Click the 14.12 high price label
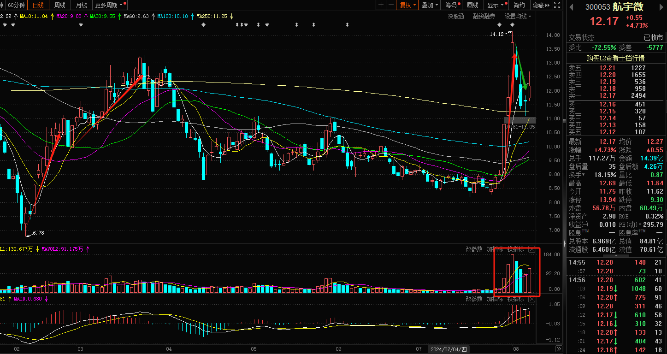The height and width of the screenshot is (354, 667). 496,34
